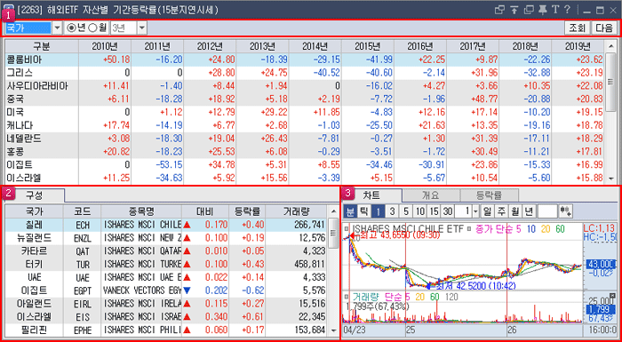Viewport: 622px width, 342px height.
Task: Click the overlapping windows link icon
Action: coord(500,10)
